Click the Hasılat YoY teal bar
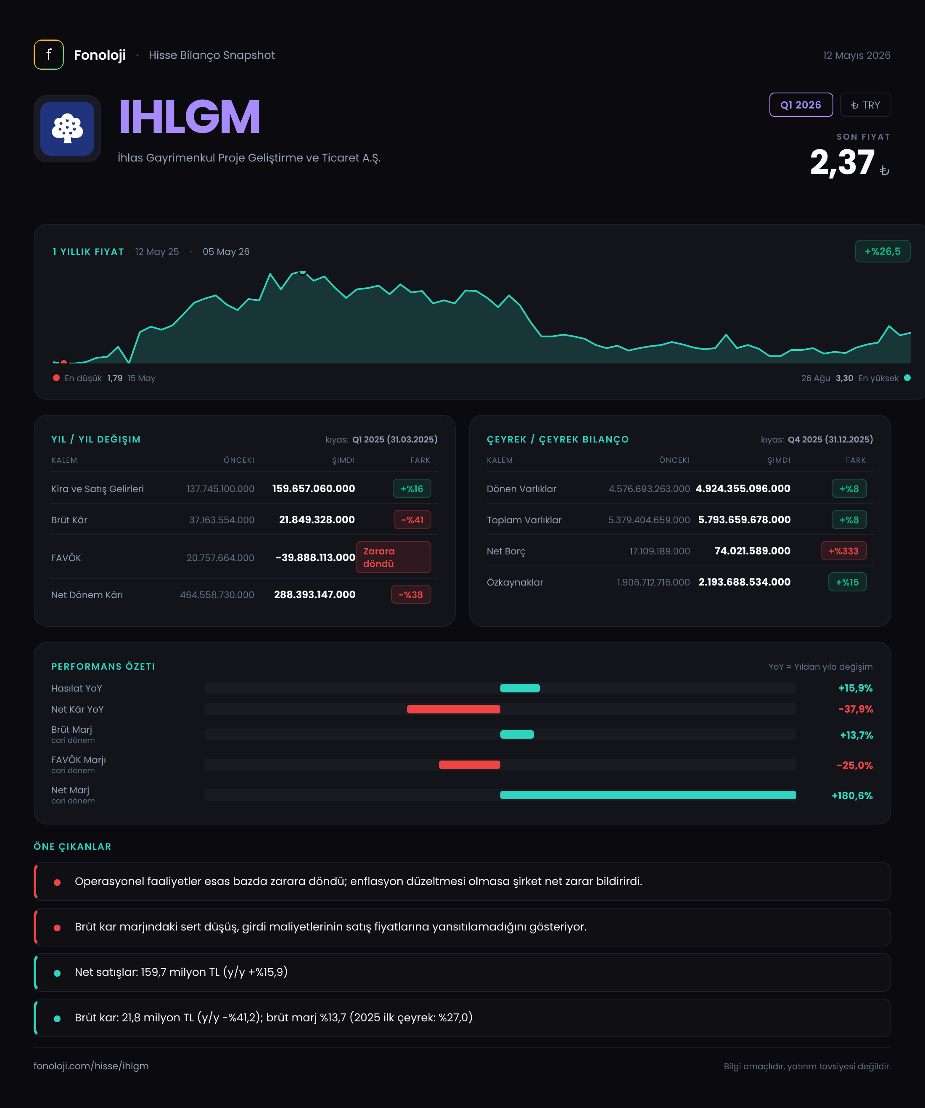Screen dimensions: 925x1108 coord(520,688)
